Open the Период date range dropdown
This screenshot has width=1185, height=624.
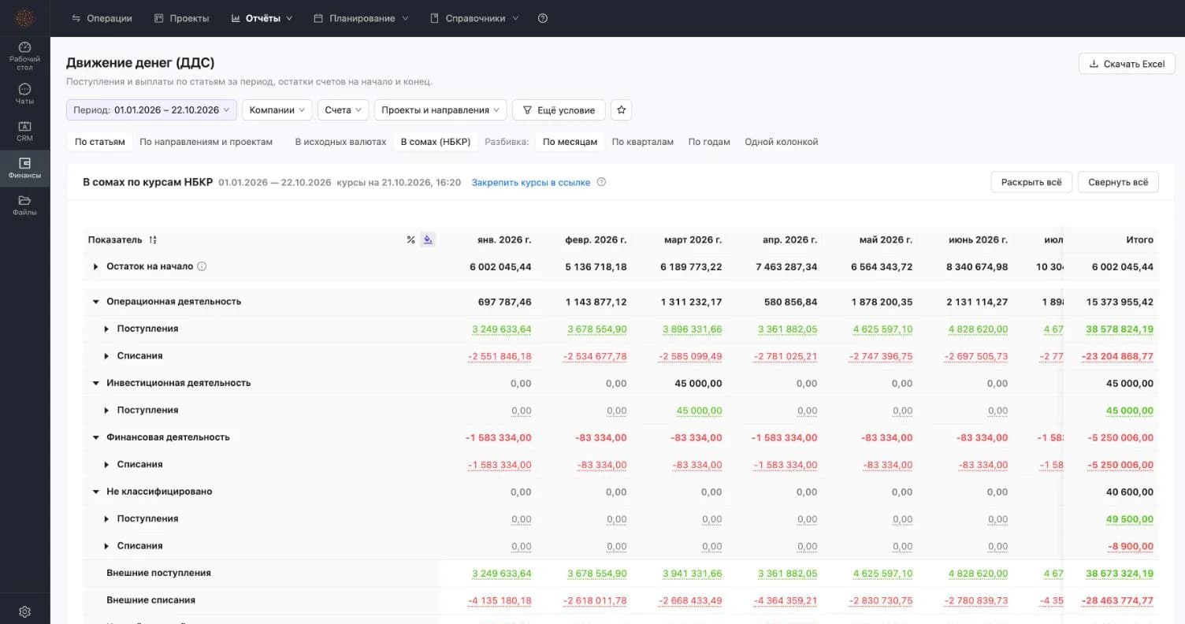[x=151, y=110]
